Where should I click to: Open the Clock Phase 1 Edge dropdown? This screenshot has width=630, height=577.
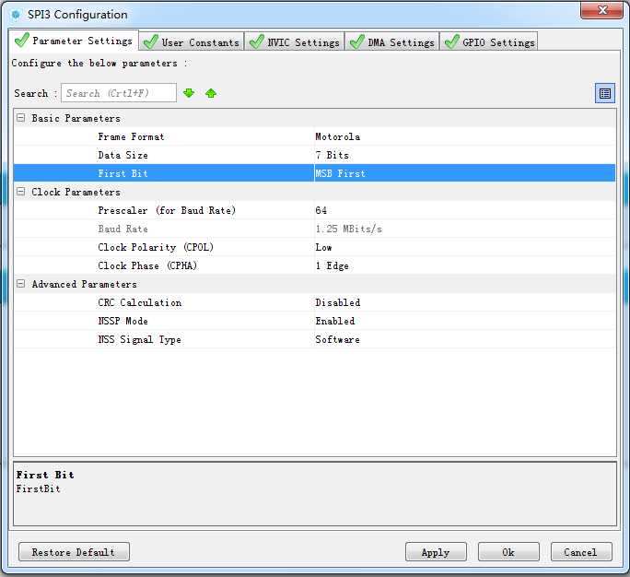[x=464, y=265]
